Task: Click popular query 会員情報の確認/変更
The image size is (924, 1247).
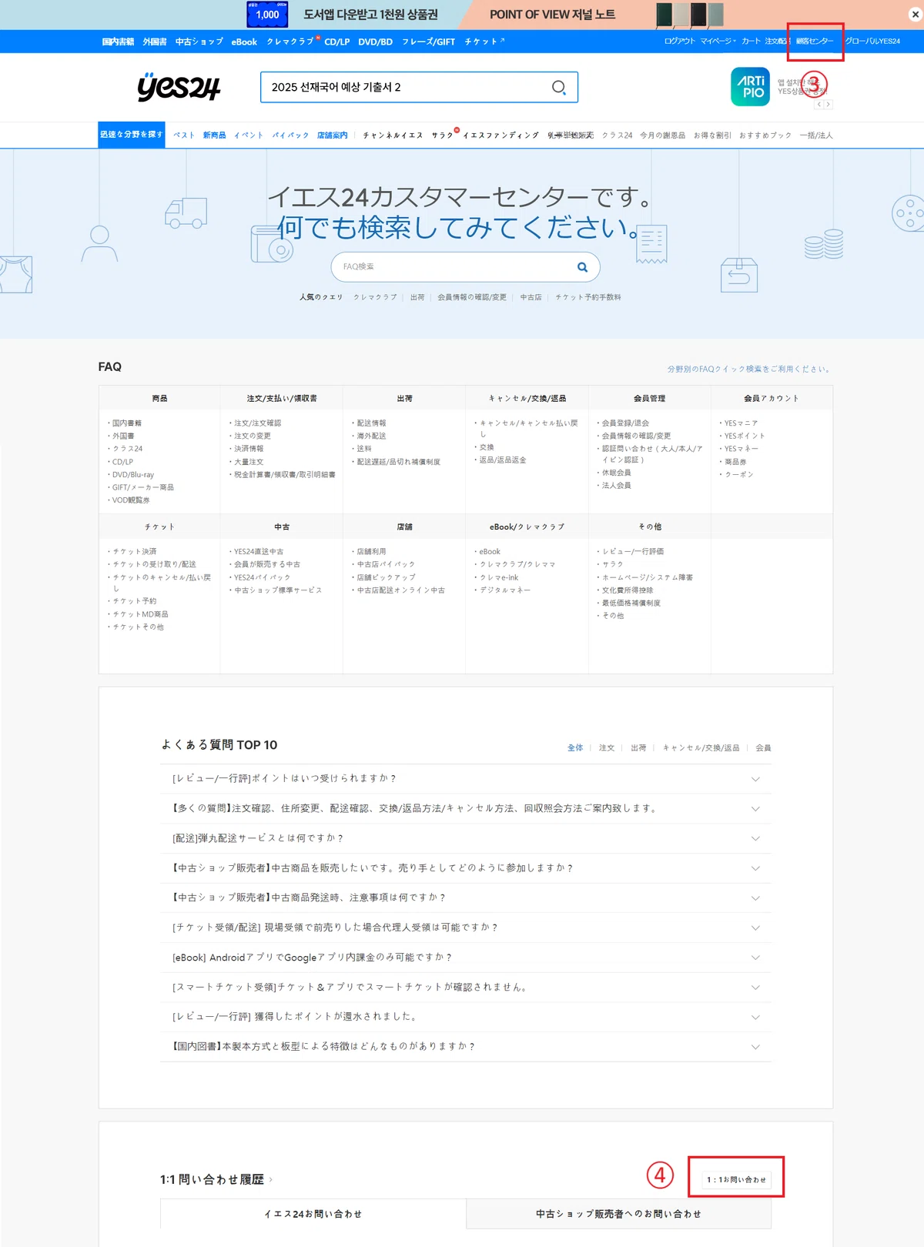Action: click(x=472, y=297)
